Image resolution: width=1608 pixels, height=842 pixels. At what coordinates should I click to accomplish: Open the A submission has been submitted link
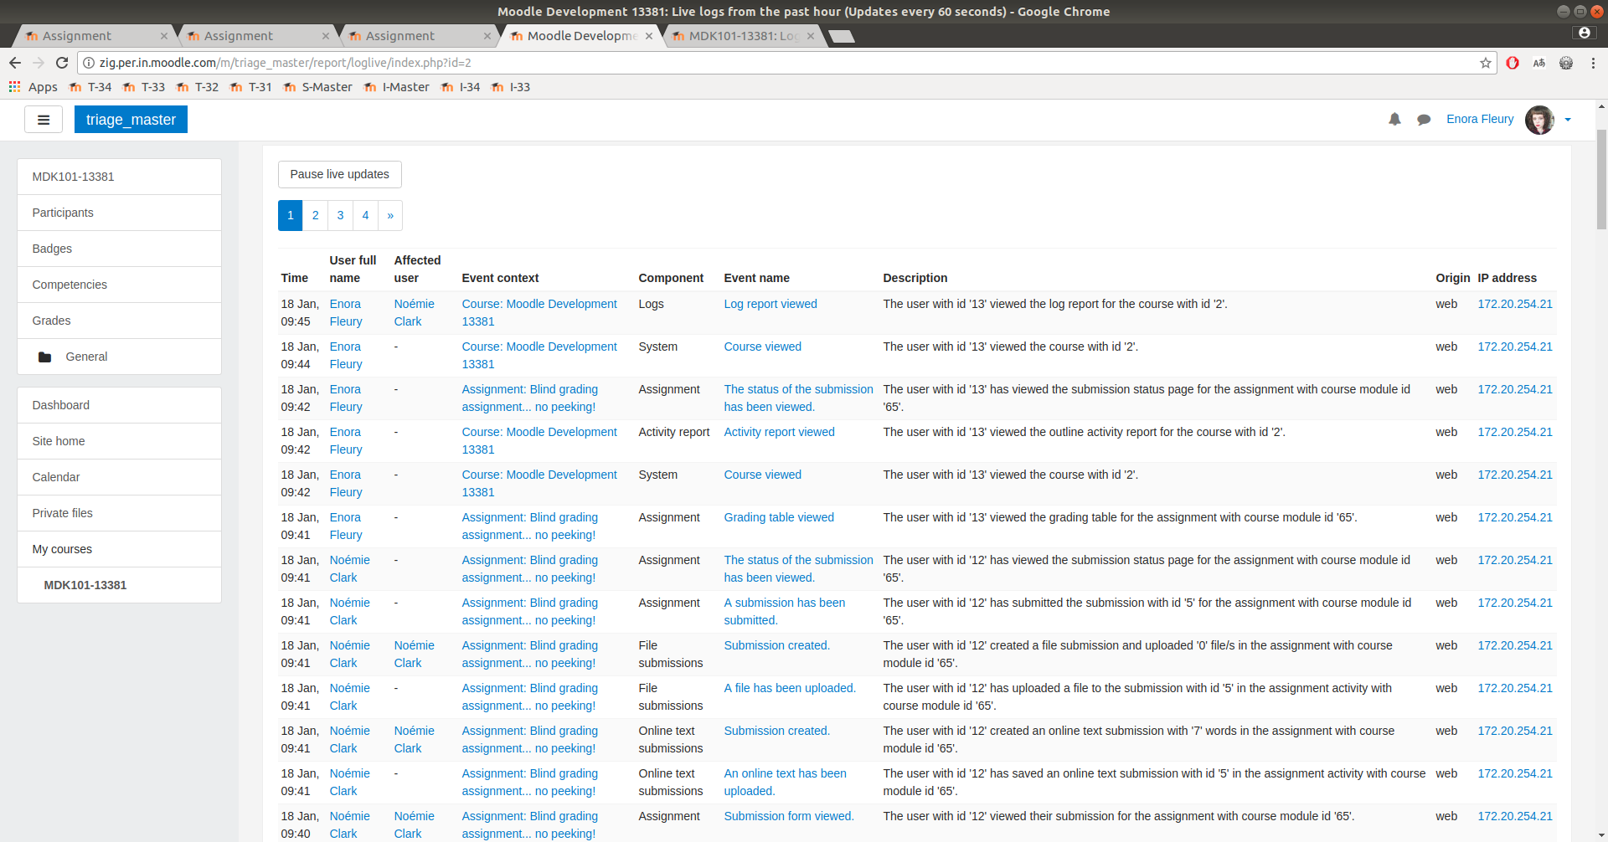(x=785, y=611)
